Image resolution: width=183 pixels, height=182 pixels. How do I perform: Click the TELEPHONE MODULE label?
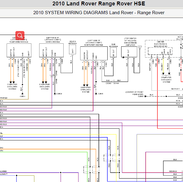pyautogui.click(x=19, y=42)
